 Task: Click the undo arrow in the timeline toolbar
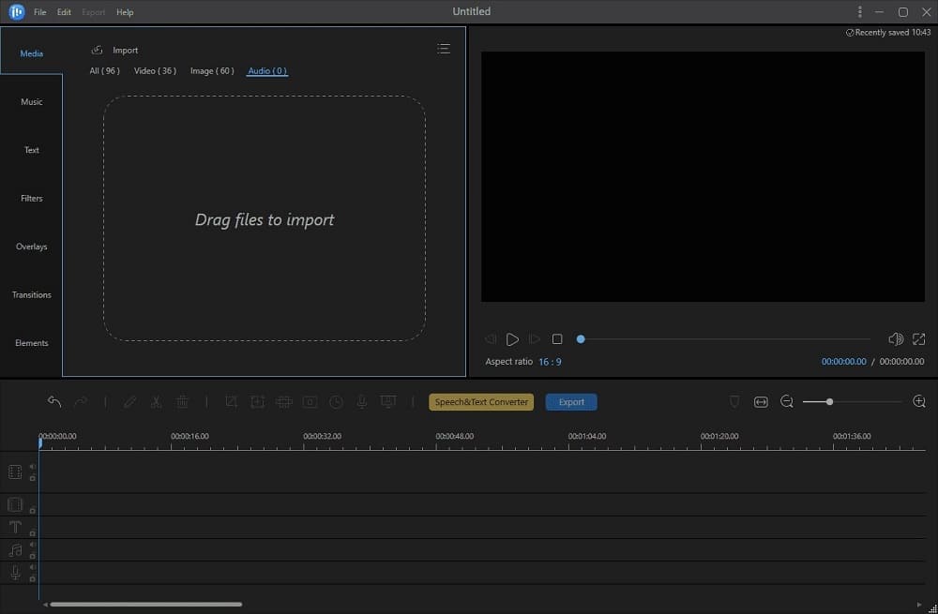pyautogui.click(x=54, y=402)
